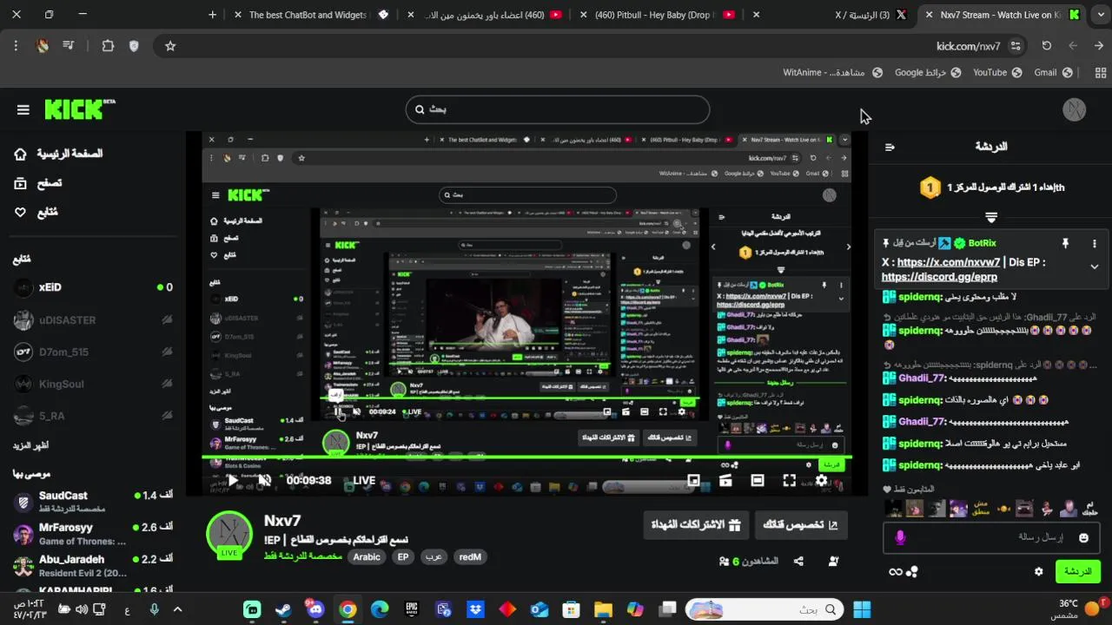The width and height of the screenshot is (1112, 625).
Task: Open uDISASTER channel in sidebar
Action: click(93, 319)
